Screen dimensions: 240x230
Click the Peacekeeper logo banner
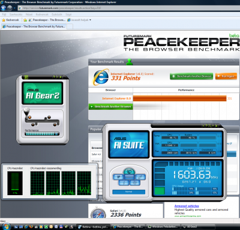coord(181,43)
